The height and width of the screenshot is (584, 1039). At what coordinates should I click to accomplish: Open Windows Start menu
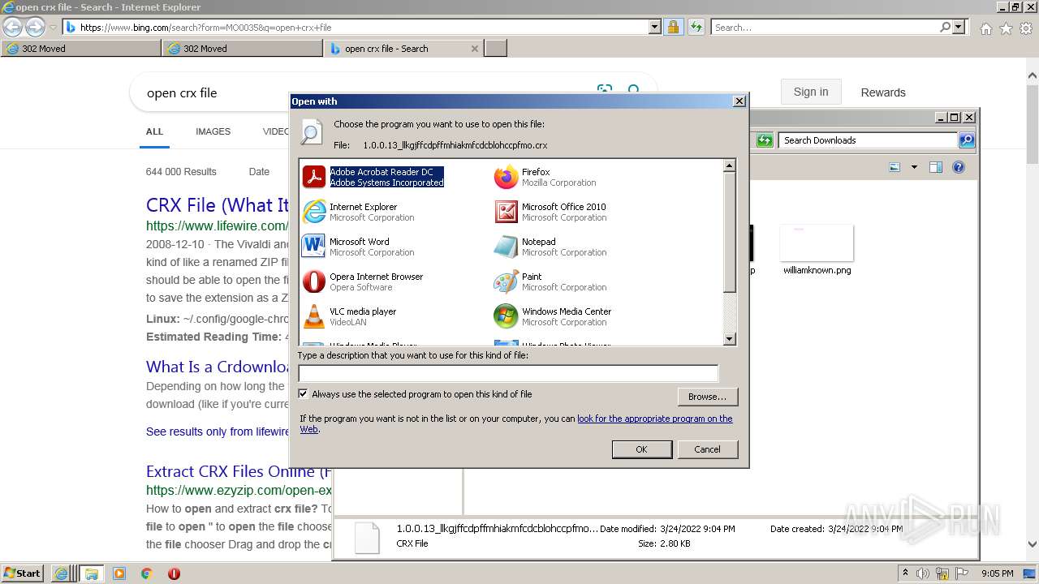(22, 573)
